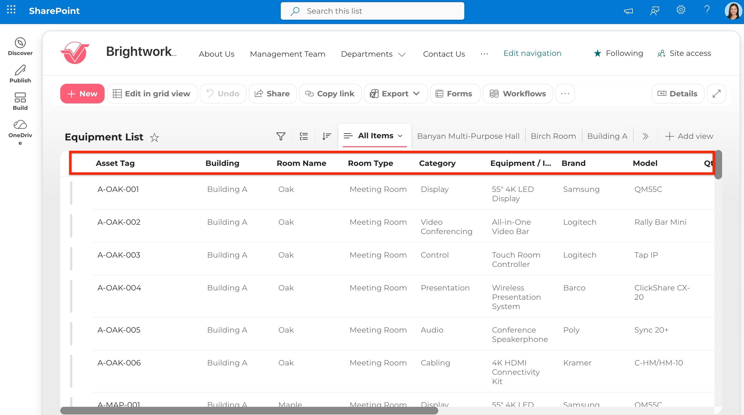Viewport: 744px width, 415px height.
Task: Open Category column header menu
Action: click(x=437, y=163)
